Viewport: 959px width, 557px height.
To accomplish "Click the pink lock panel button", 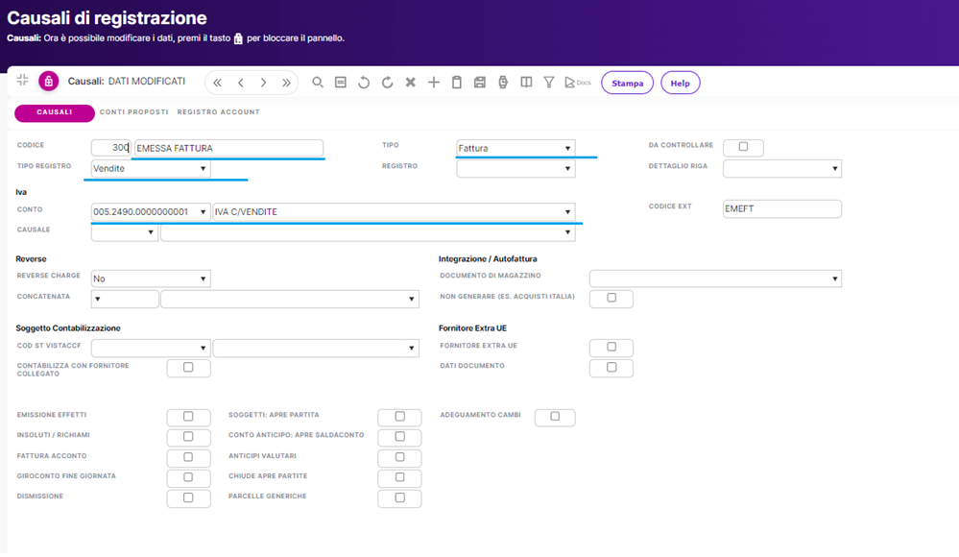I will click(x=48, y=81).
